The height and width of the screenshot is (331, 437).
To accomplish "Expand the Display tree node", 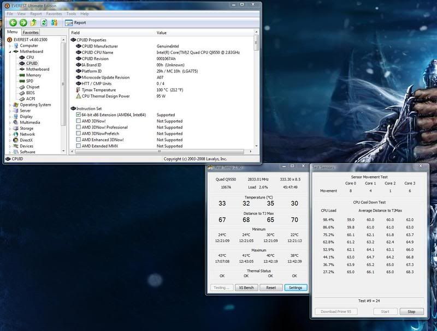I will 10,117.
